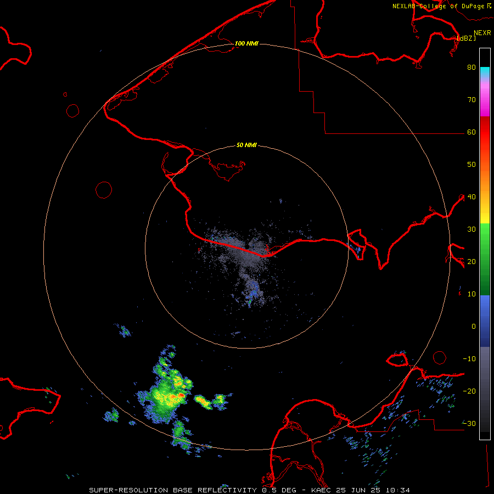Click the NEXR label above the color scale

click(x=482, y=33)
